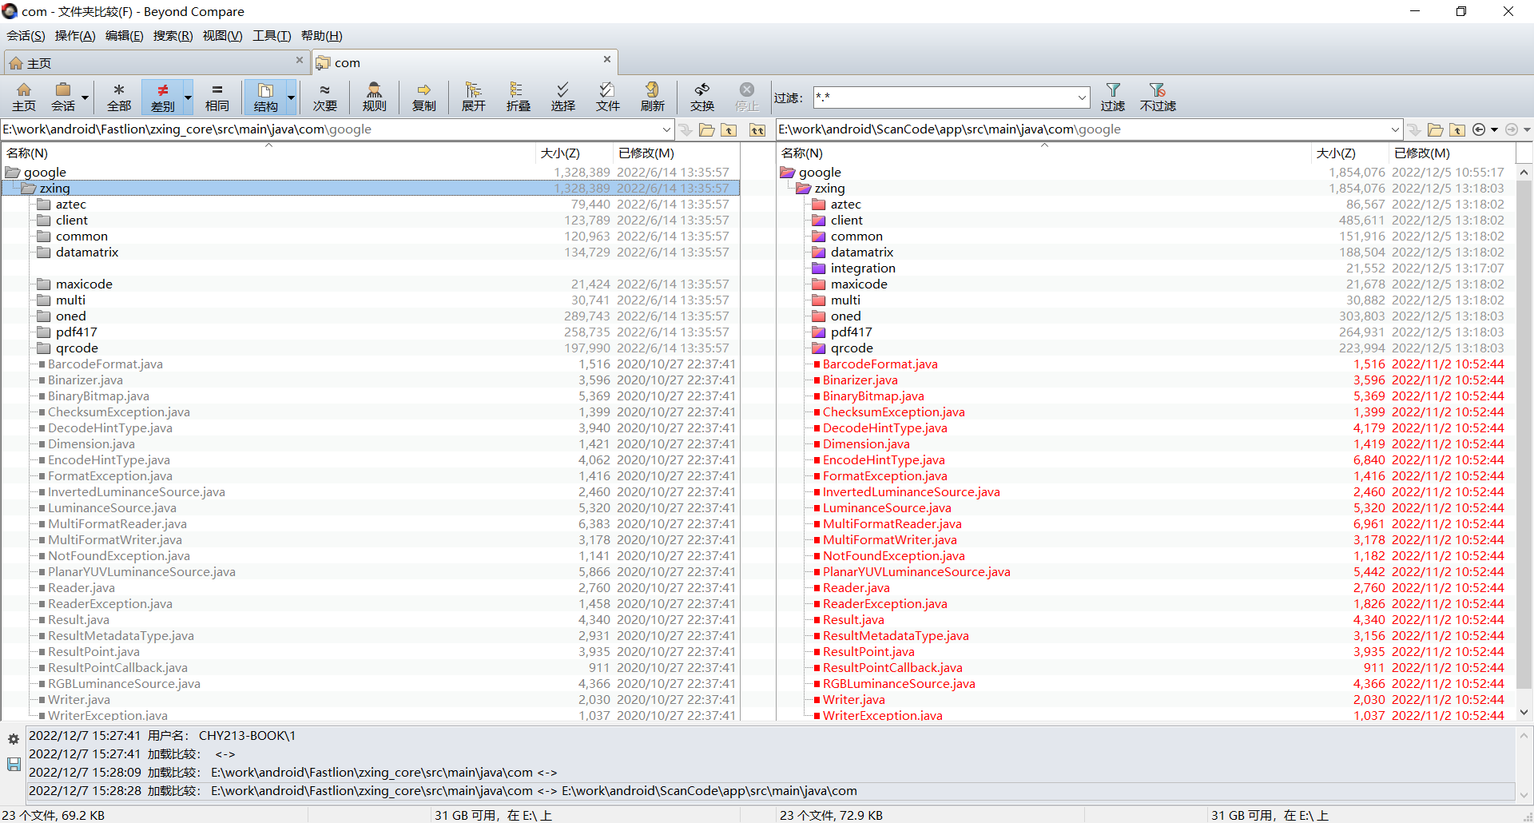The image size is (1534, 823).
Task: Click 不过滤 remove filter icon
Action: [x=1158, y=97]
